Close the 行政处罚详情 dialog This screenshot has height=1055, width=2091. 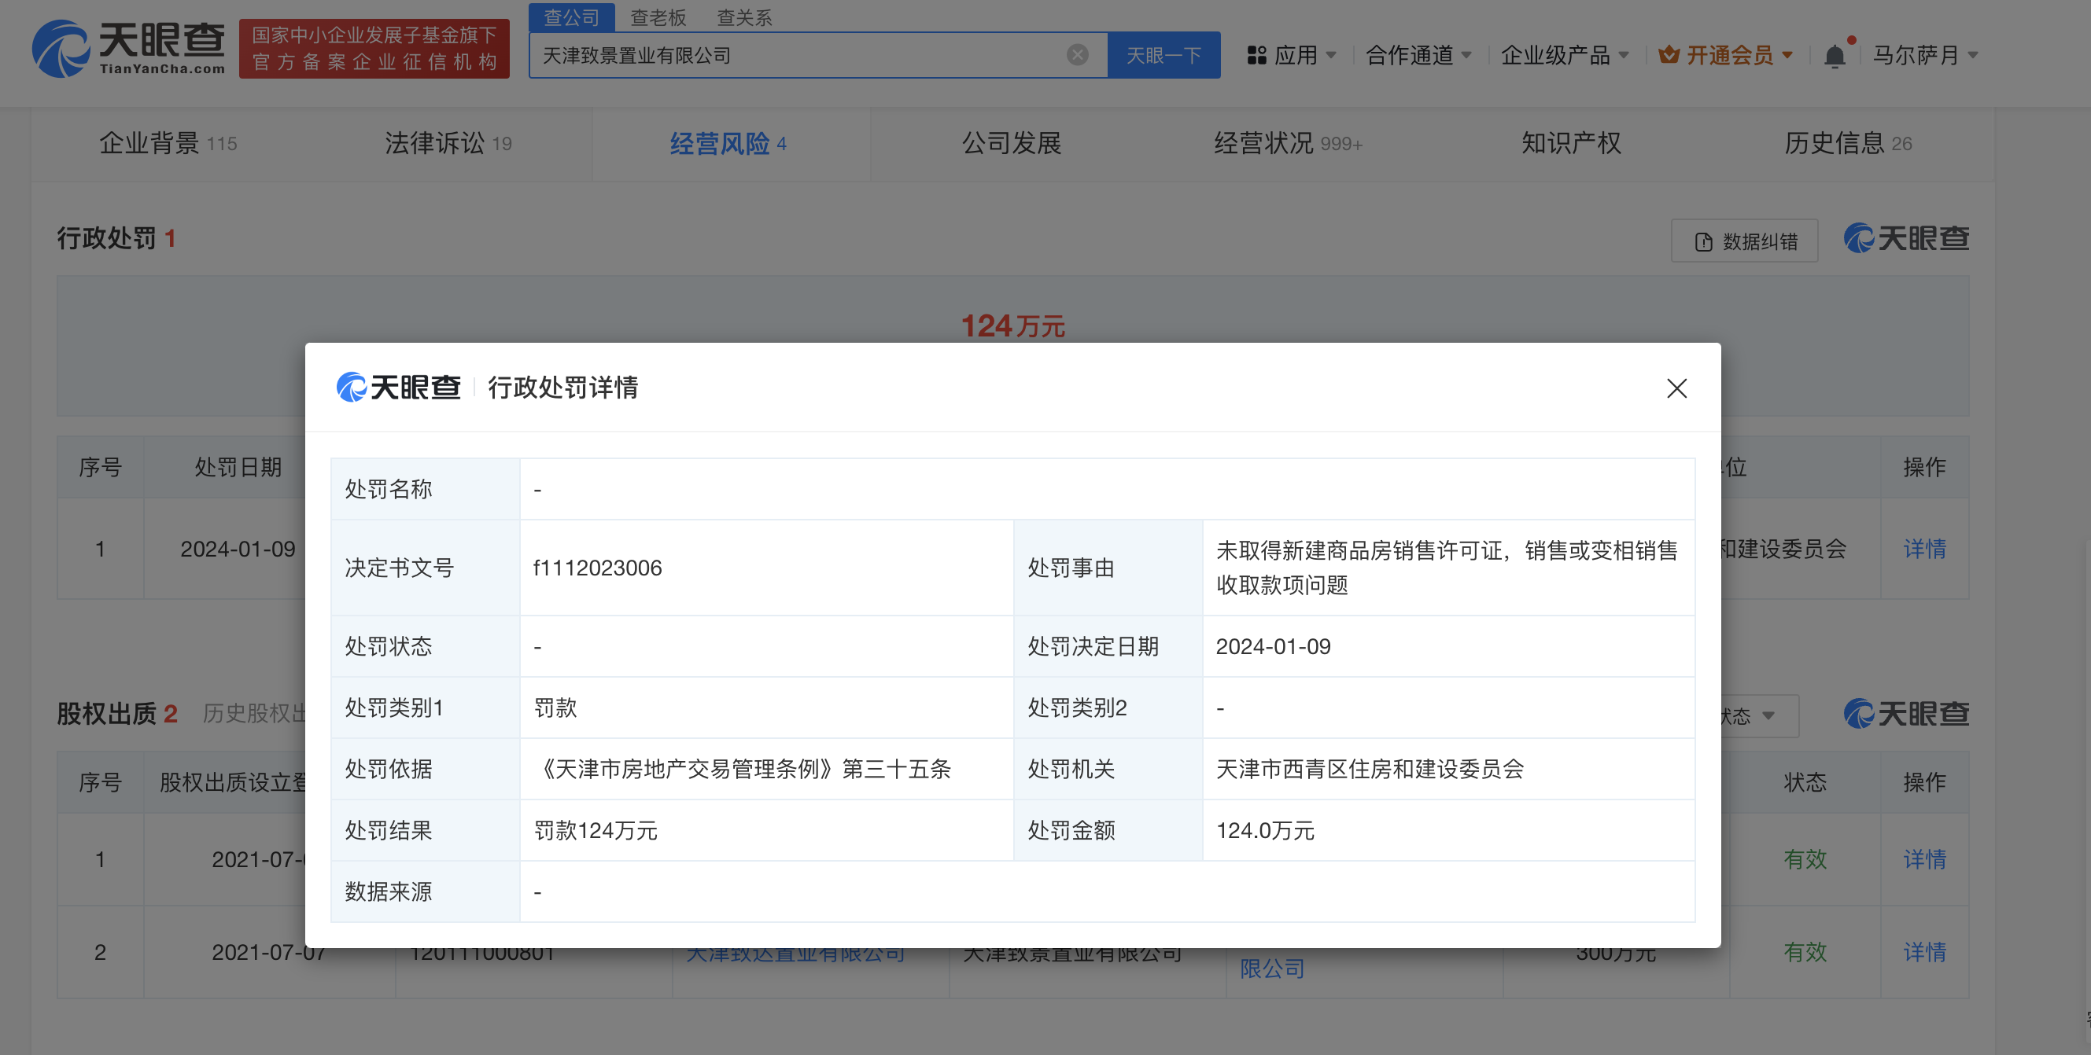pyautogui.click(x=1676, y=388)
